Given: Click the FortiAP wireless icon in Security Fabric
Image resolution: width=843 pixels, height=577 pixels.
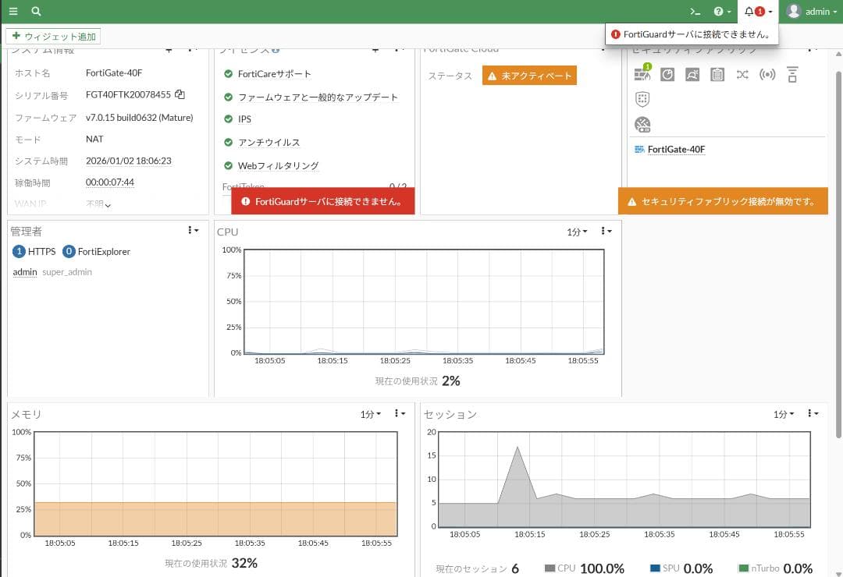Looking at the screenshot, I should (x=767, y=74).
